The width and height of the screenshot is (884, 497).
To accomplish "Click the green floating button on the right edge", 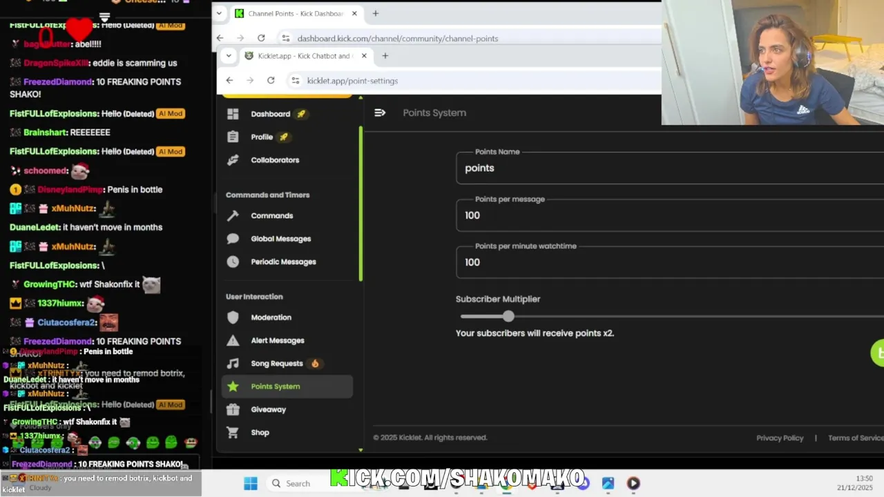I will (x=877, y=353).
